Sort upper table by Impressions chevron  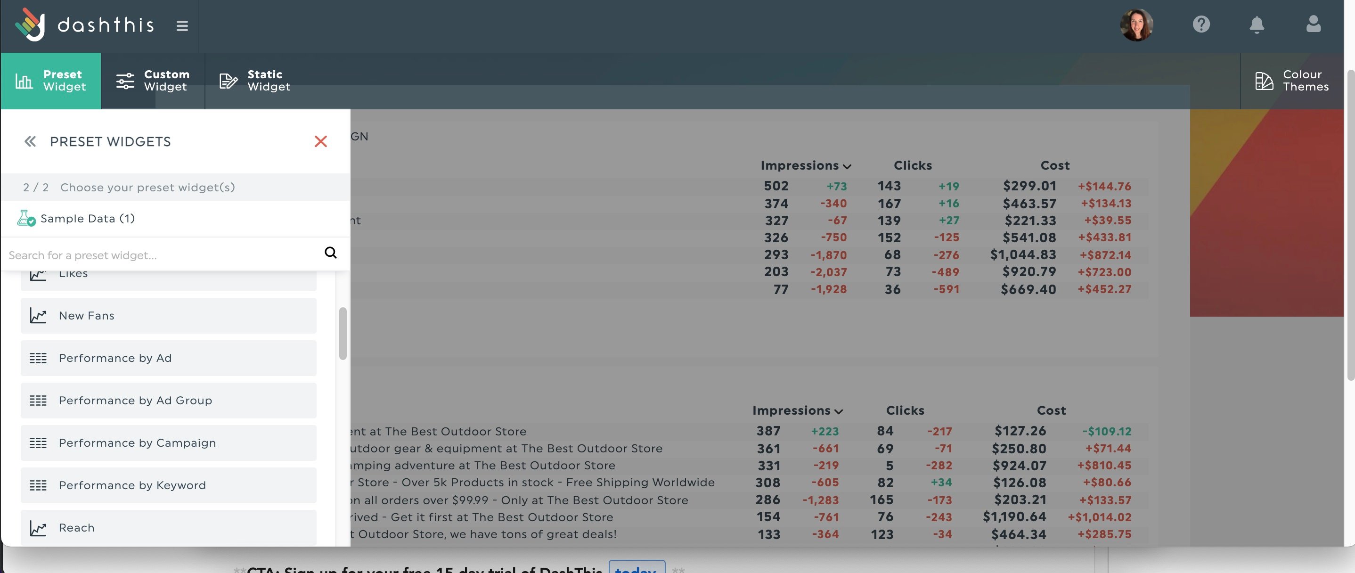(847, 166)
